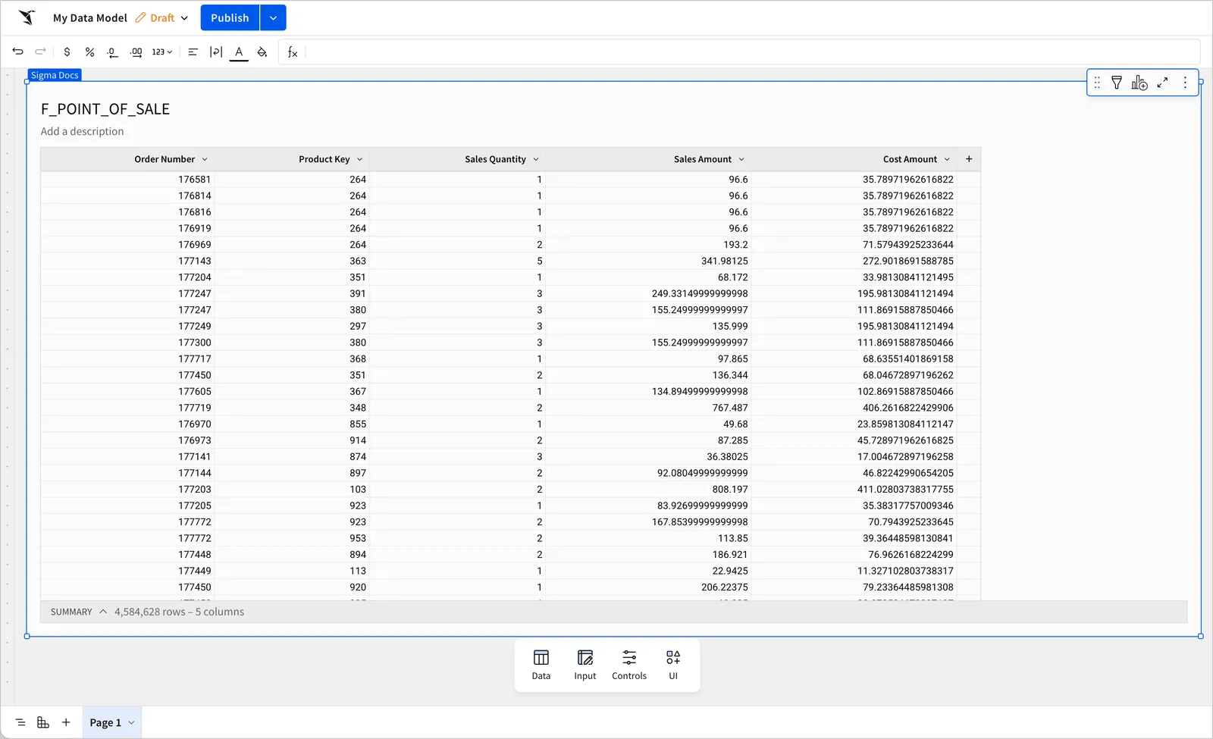Add a Data element
Viewport: 1213px width, 739px height.
pyautogui.click(x=541, y=665)
